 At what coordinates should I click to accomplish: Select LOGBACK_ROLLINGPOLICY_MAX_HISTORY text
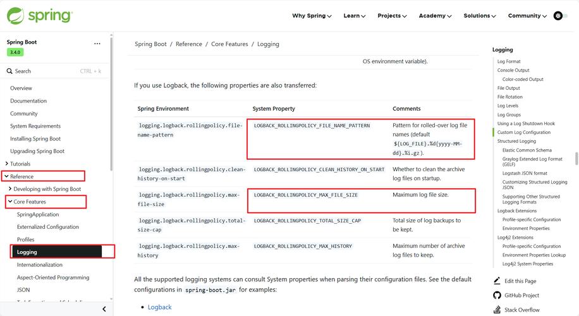tap(303, 246)
